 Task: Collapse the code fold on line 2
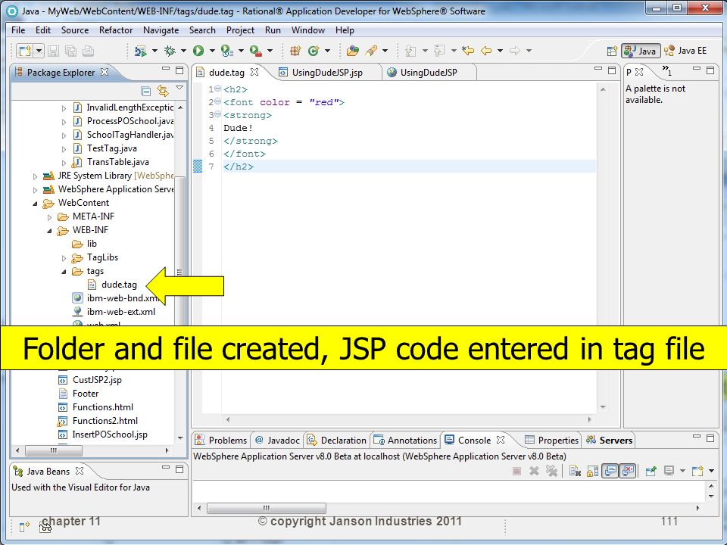[217, 101]
